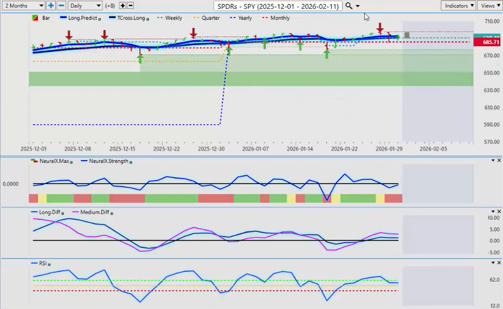Viewport: 503px width, 309px height.
Task: Open the Views menu
Action: [x=490, y=5]
